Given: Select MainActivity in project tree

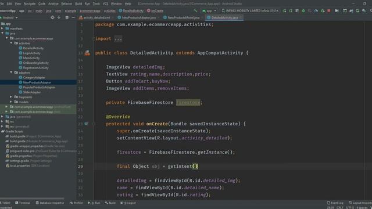Looking at the screenshot, I should (31, 58).
